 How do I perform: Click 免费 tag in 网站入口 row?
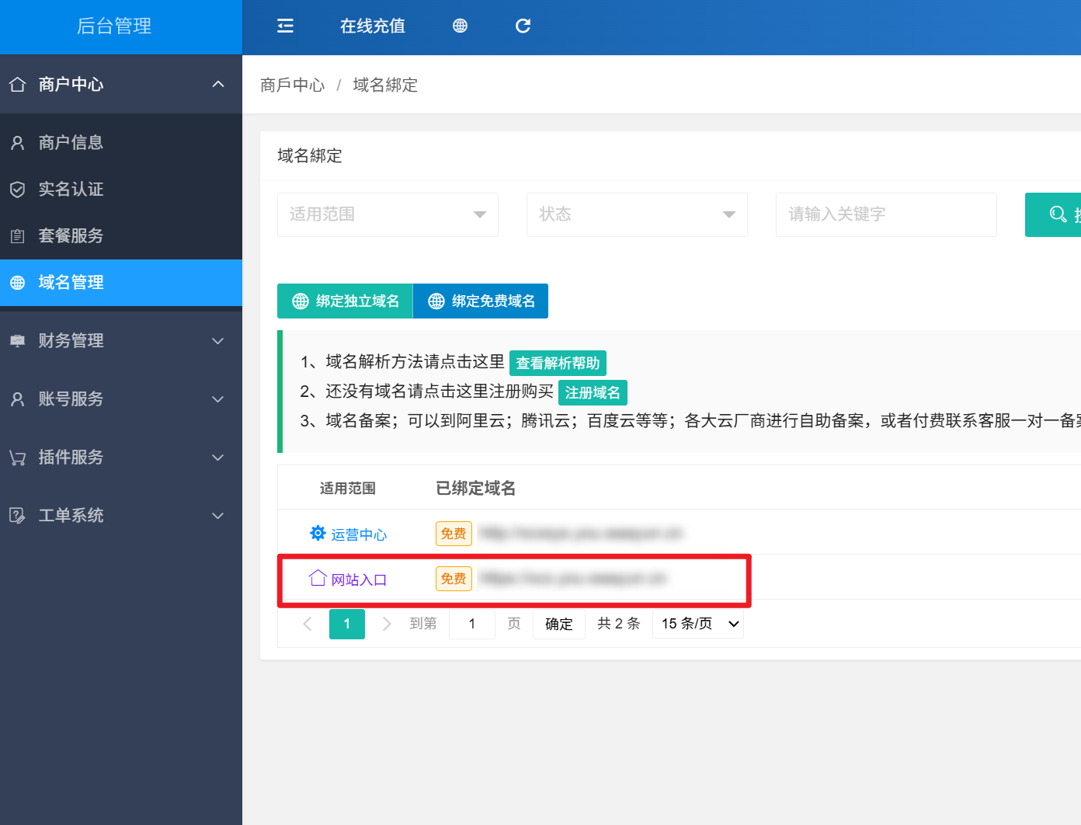pyautogui.click(x=454, y=579)
